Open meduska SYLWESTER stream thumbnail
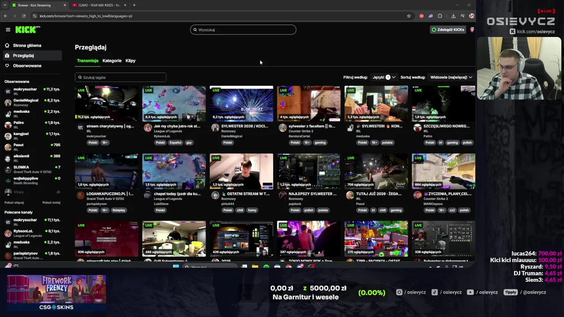The height and width of the screenshot is (317, 564). pyautogui.click(x=376, y=103)
